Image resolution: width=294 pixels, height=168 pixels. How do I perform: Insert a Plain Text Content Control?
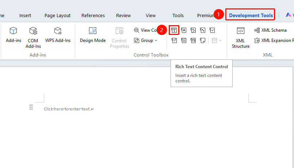coord(184,30)
